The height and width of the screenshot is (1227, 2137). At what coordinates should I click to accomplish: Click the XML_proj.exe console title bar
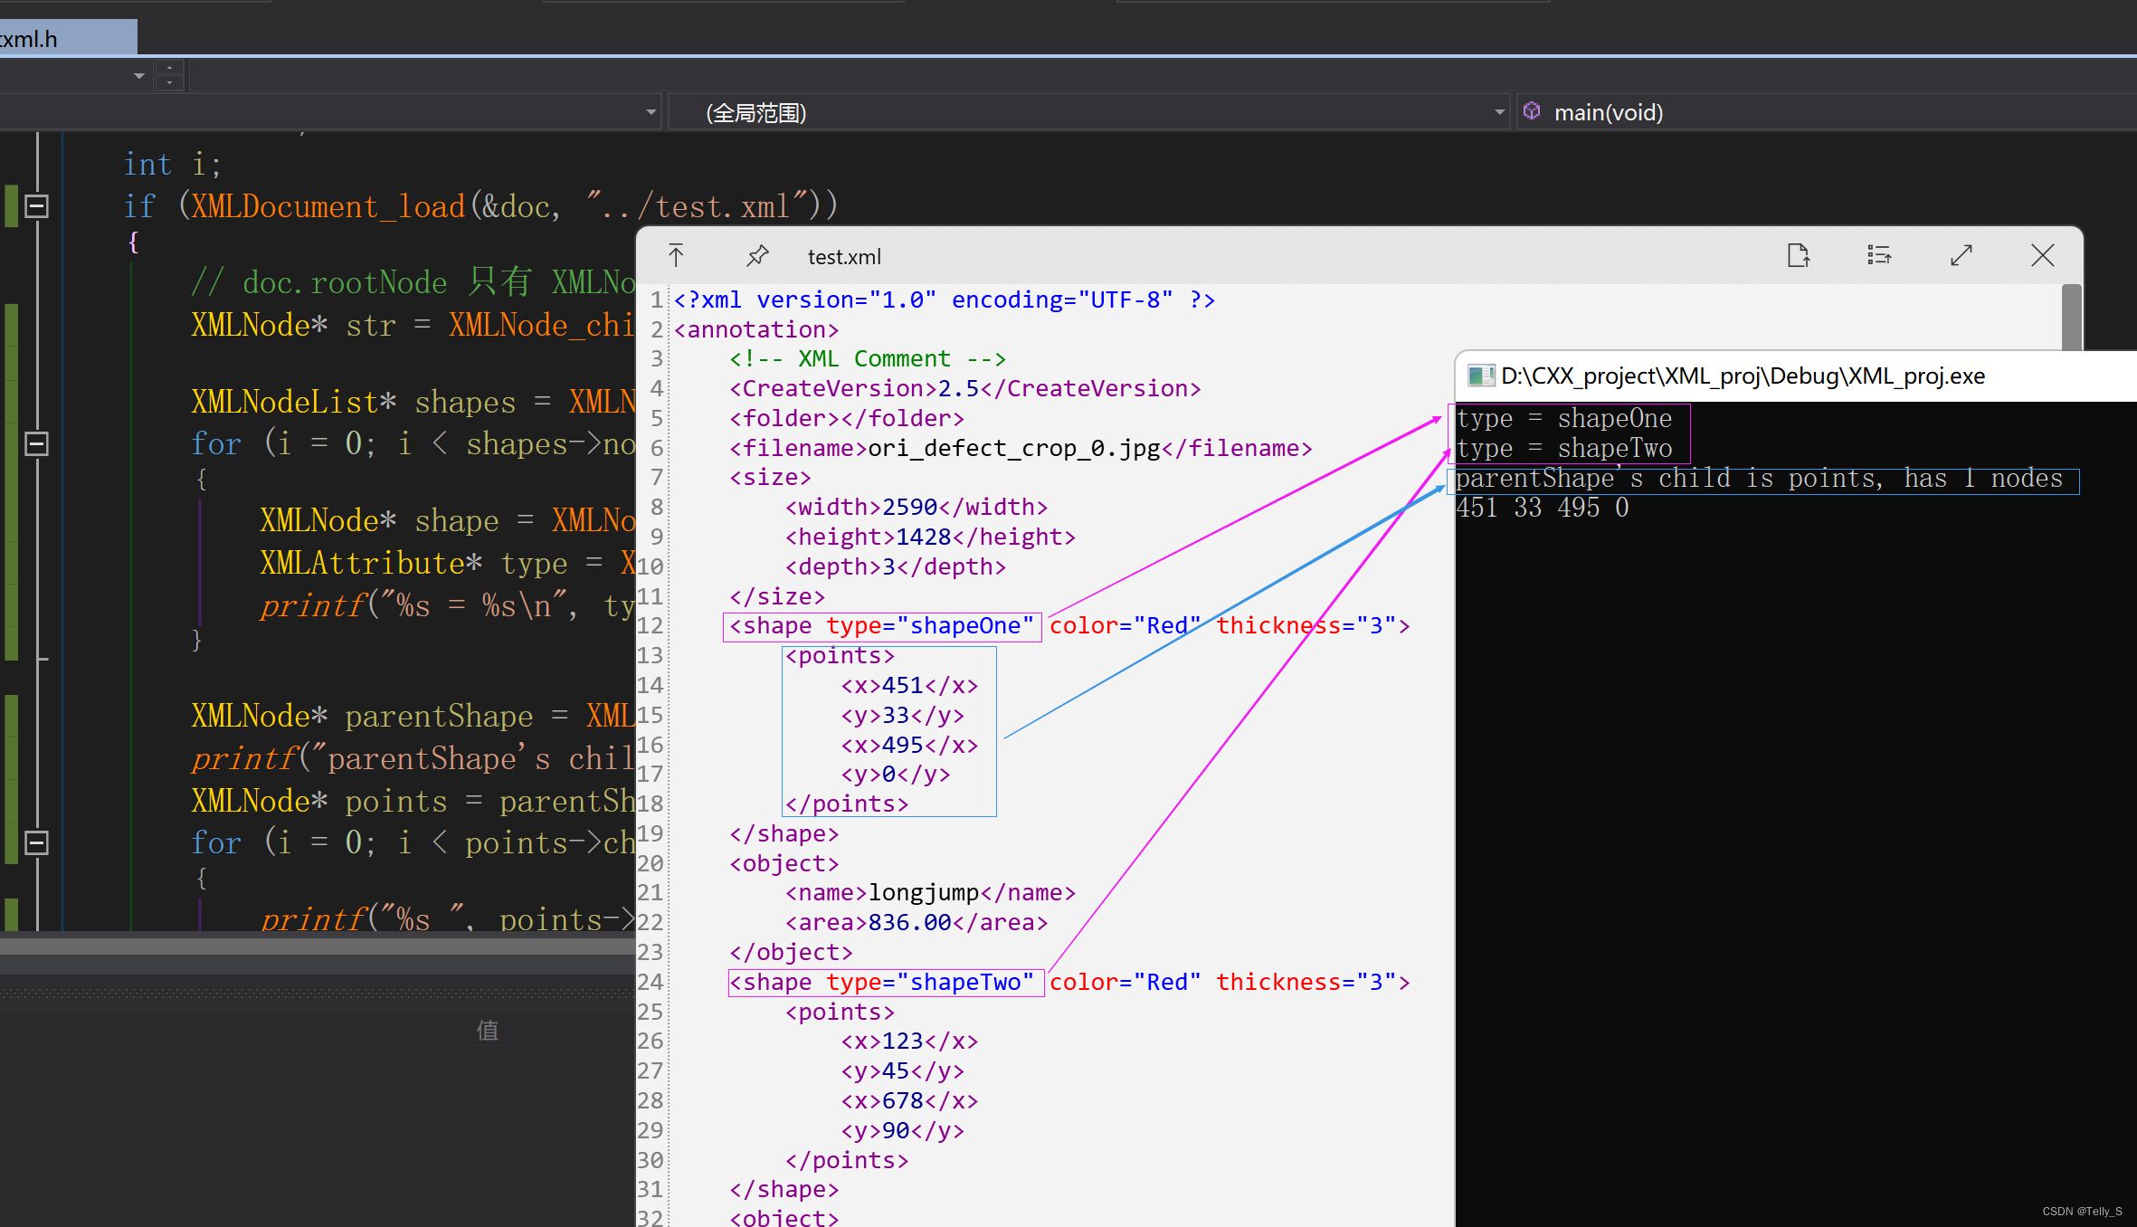pyautogui.click(x=1796, y=376)
